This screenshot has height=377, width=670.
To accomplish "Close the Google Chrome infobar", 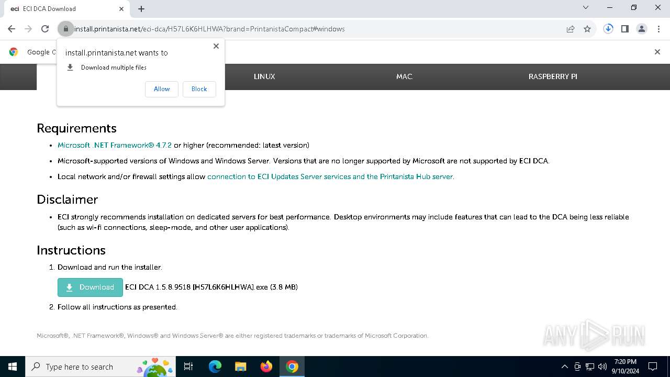I will (657, 52).
